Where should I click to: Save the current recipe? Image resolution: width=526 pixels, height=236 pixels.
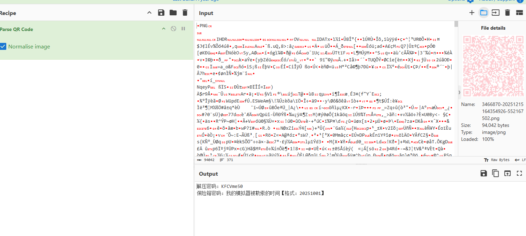pos(161,13)
